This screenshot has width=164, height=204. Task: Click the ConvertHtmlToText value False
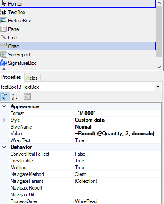click(x=117, y=154)
